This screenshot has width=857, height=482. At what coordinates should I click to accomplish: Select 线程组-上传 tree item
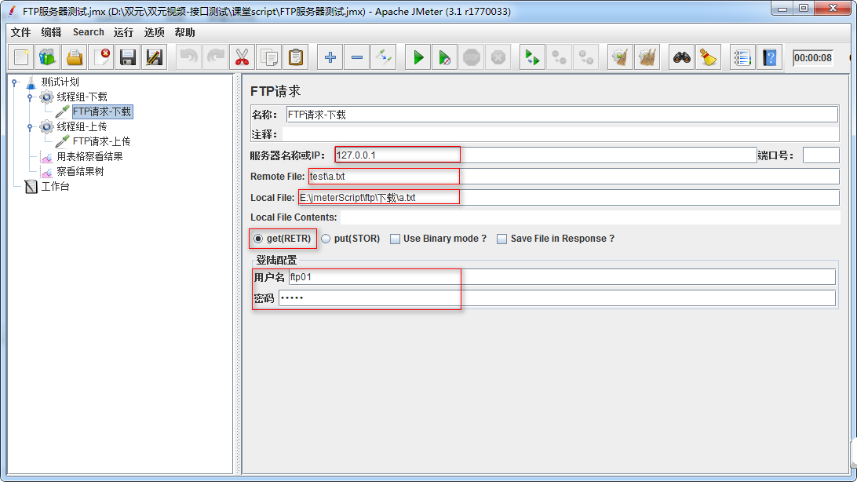pos(82,127)
